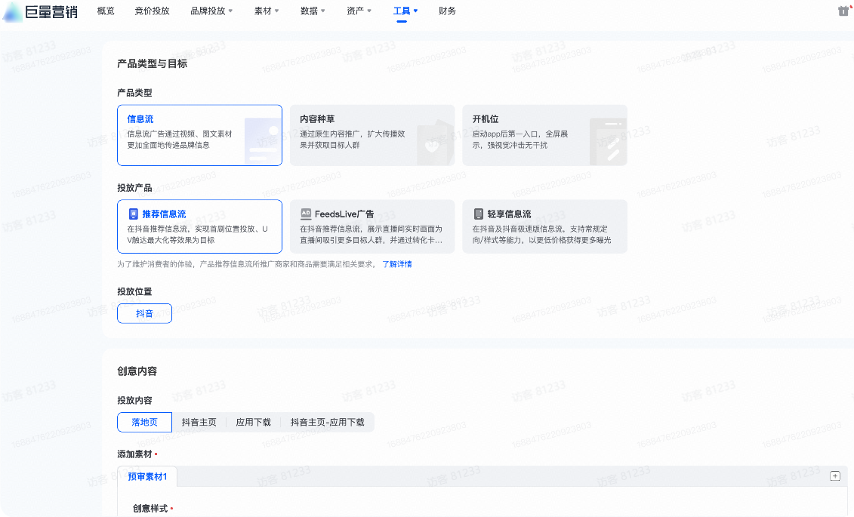This screenshot has width=854, height=517.
Task: Click the 添加素材 label
Action: click(134, 454)
